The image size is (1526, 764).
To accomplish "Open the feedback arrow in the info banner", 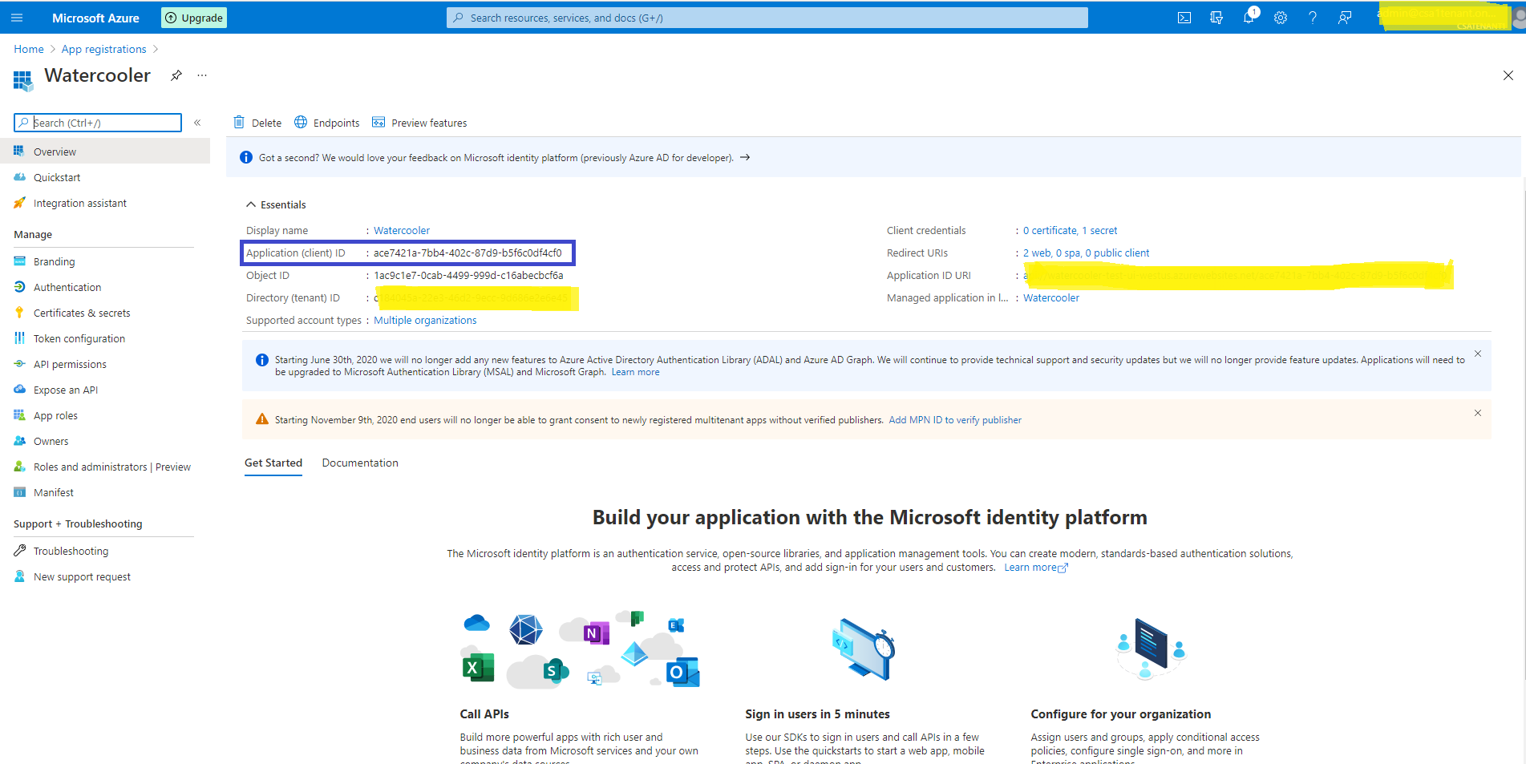I will click(x=745, y=157).
